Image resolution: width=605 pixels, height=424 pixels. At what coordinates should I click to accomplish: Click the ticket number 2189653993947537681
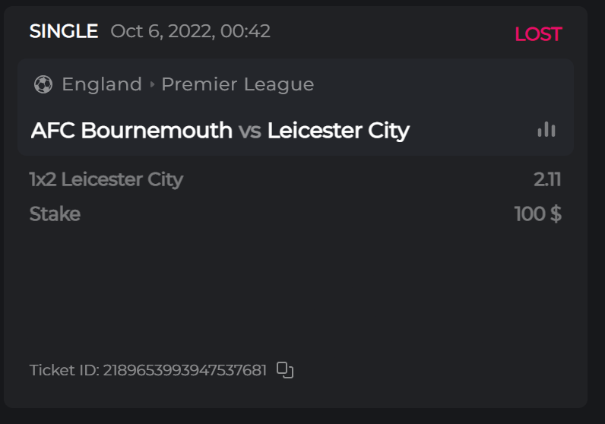coord(185,370)
